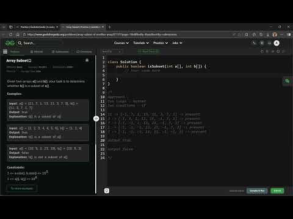This screenshot has width=293, height=219.
Task: Click the 'Approach' comment on line 10
Action: point(116,97)
